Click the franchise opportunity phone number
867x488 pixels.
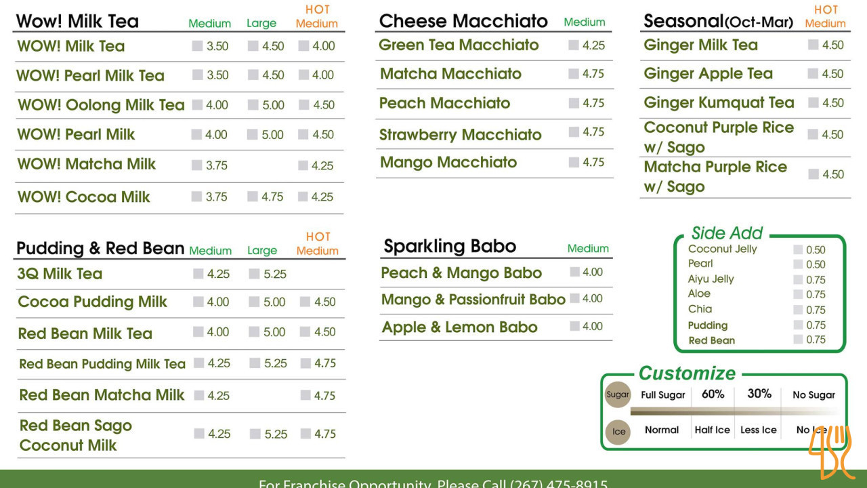point(558,483)
